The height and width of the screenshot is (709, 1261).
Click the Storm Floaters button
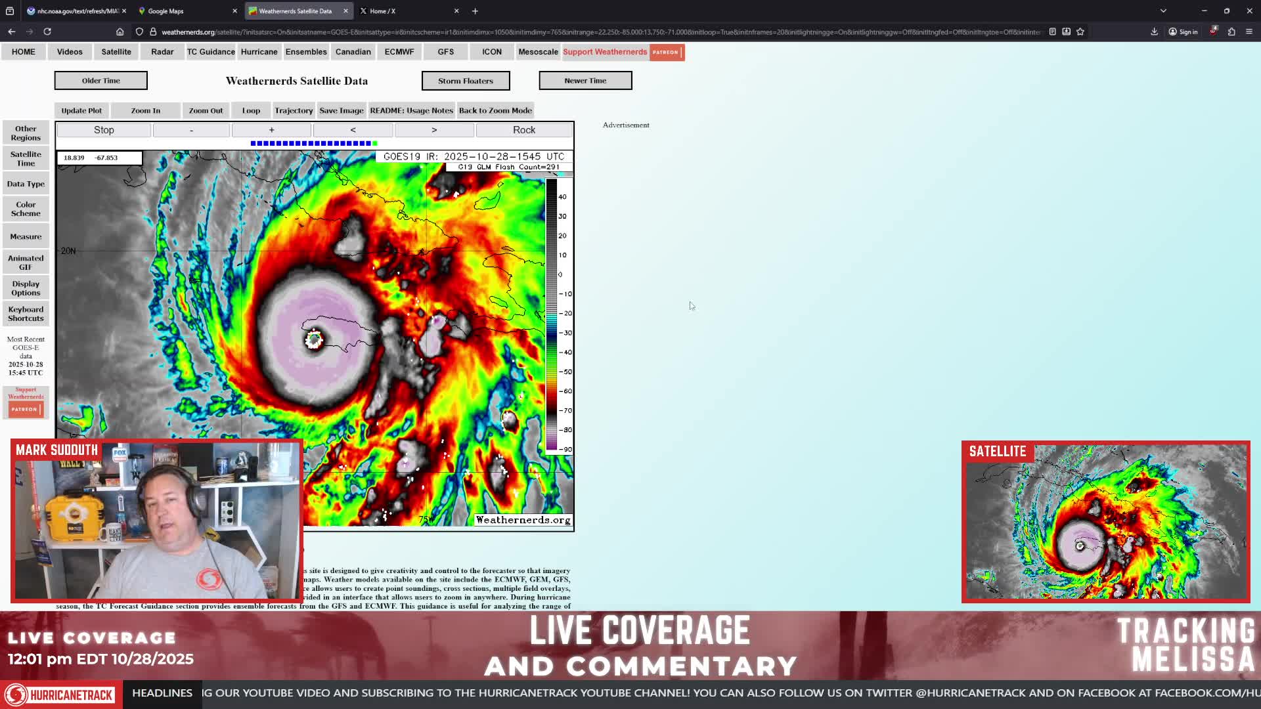[466, 81]
